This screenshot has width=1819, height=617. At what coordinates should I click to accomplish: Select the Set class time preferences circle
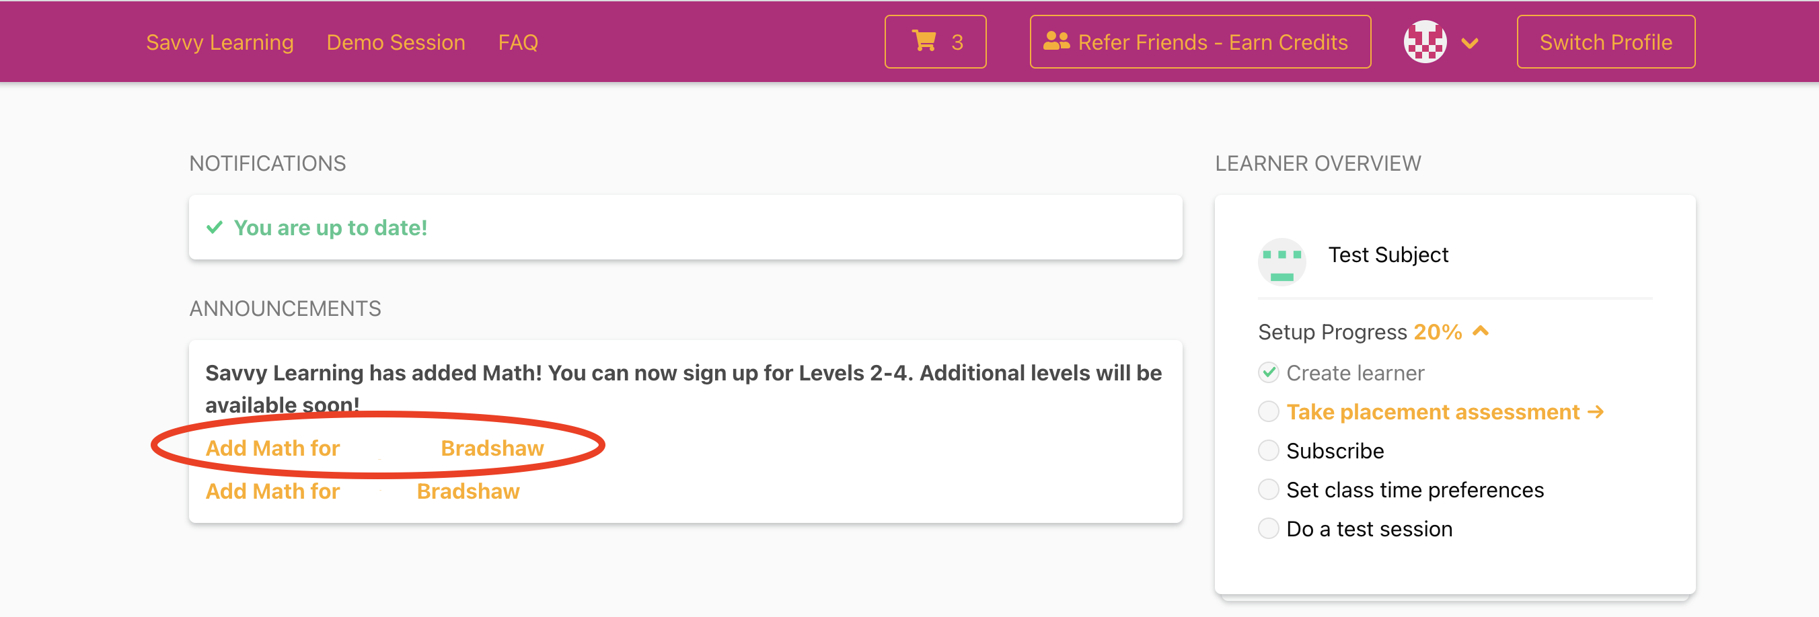[1268, 489]
